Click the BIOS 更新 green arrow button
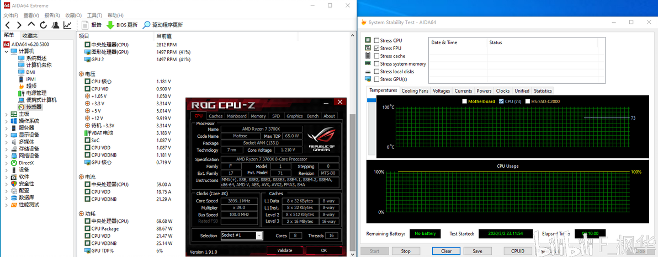658x257 pixels. (x=121, y=25)
